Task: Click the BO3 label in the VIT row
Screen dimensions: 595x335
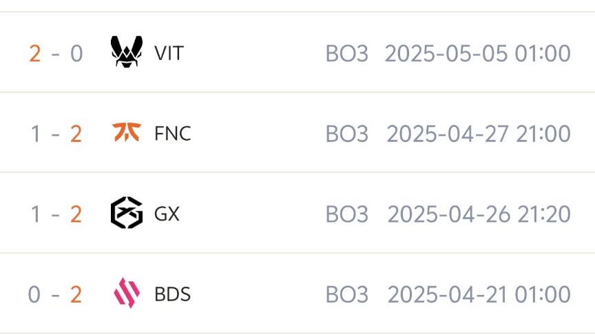Action: (x=347, y=53)
